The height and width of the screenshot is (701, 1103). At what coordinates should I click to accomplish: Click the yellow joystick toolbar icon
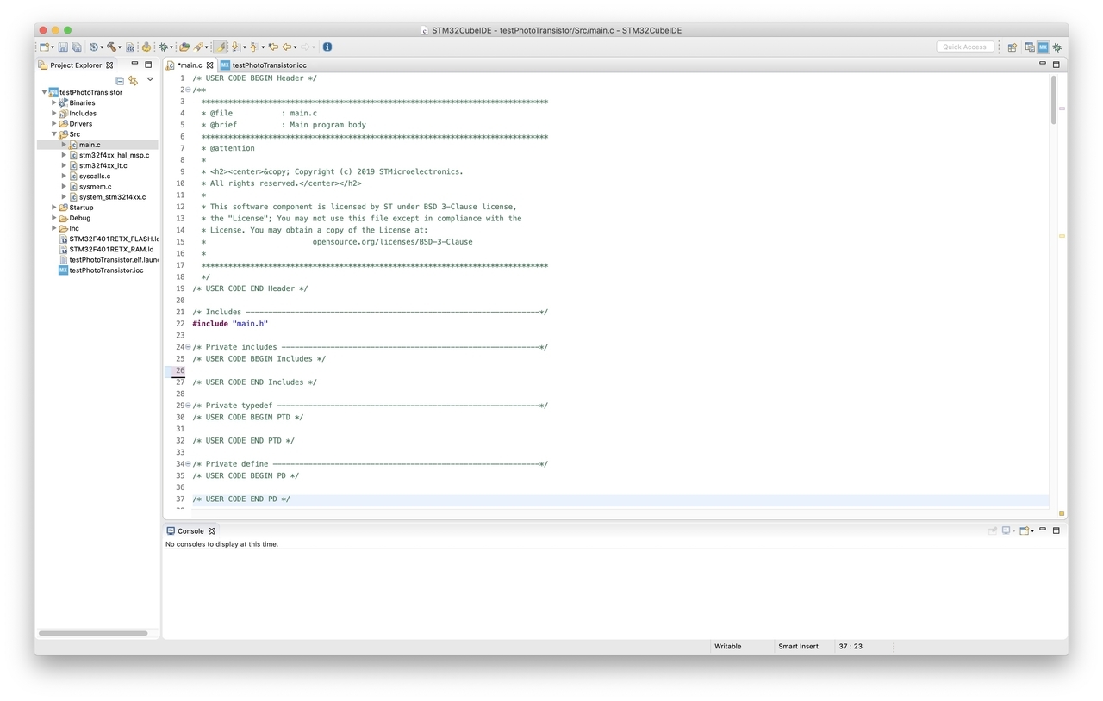pos(146,47)
